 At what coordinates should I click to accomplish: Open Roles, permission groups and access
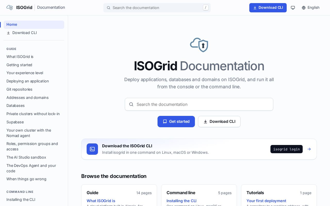click(x=34, y=146)
